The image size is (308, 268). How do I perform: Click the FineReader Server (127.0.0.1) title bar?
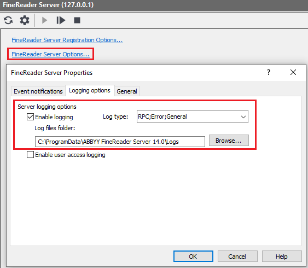154,5
